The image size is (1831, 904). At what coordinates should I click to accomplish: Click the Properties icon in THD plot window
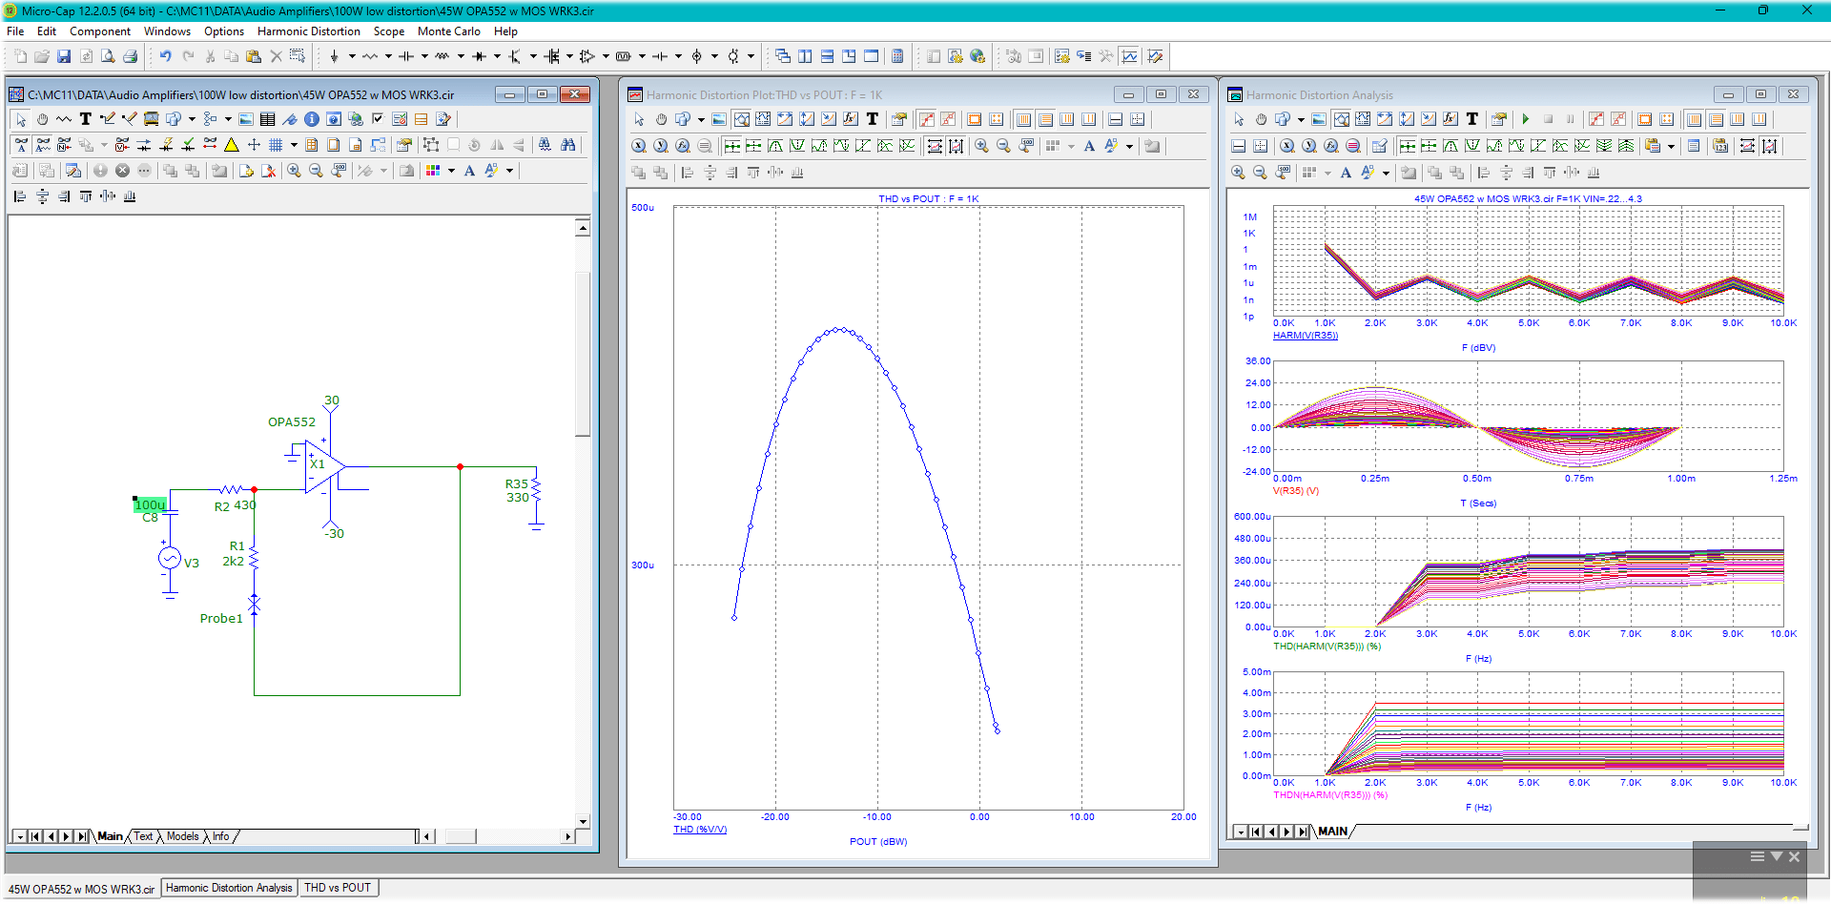click(x=898, y=119)
